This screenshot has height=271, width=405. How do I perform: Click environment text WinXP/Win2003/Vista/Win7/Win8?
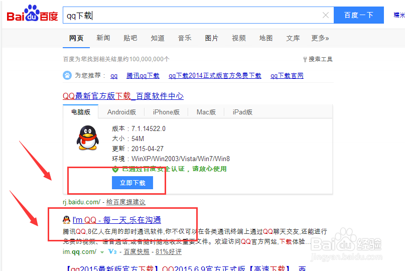pyautogui.click(x=181, y=159)
